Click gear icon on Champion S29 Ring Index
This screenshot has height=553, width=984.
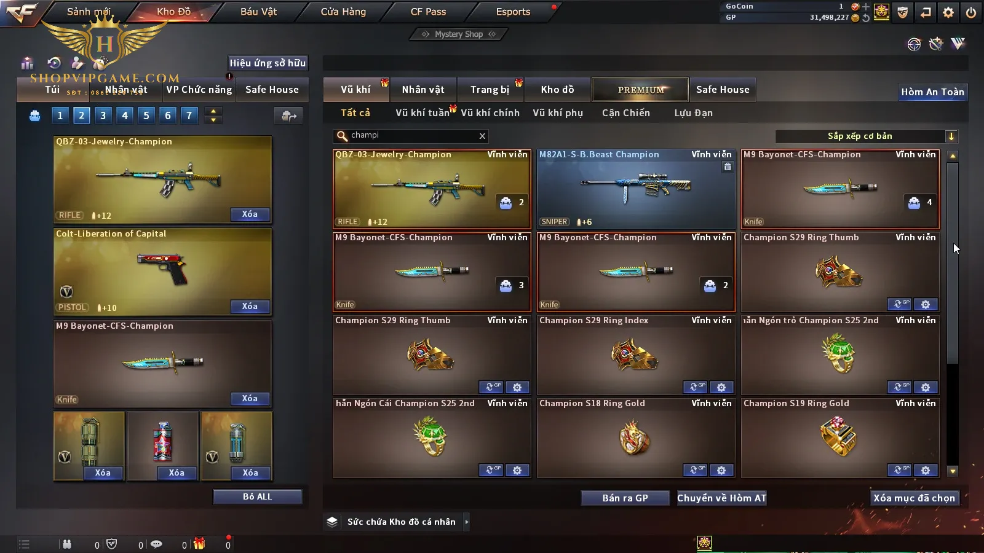pos(721,387)
